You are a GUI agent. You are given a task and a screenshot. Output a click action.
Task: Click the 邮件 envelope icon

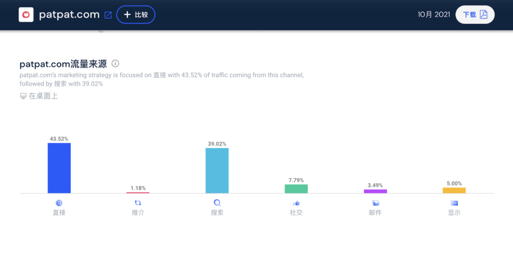[x=375, y=203]
